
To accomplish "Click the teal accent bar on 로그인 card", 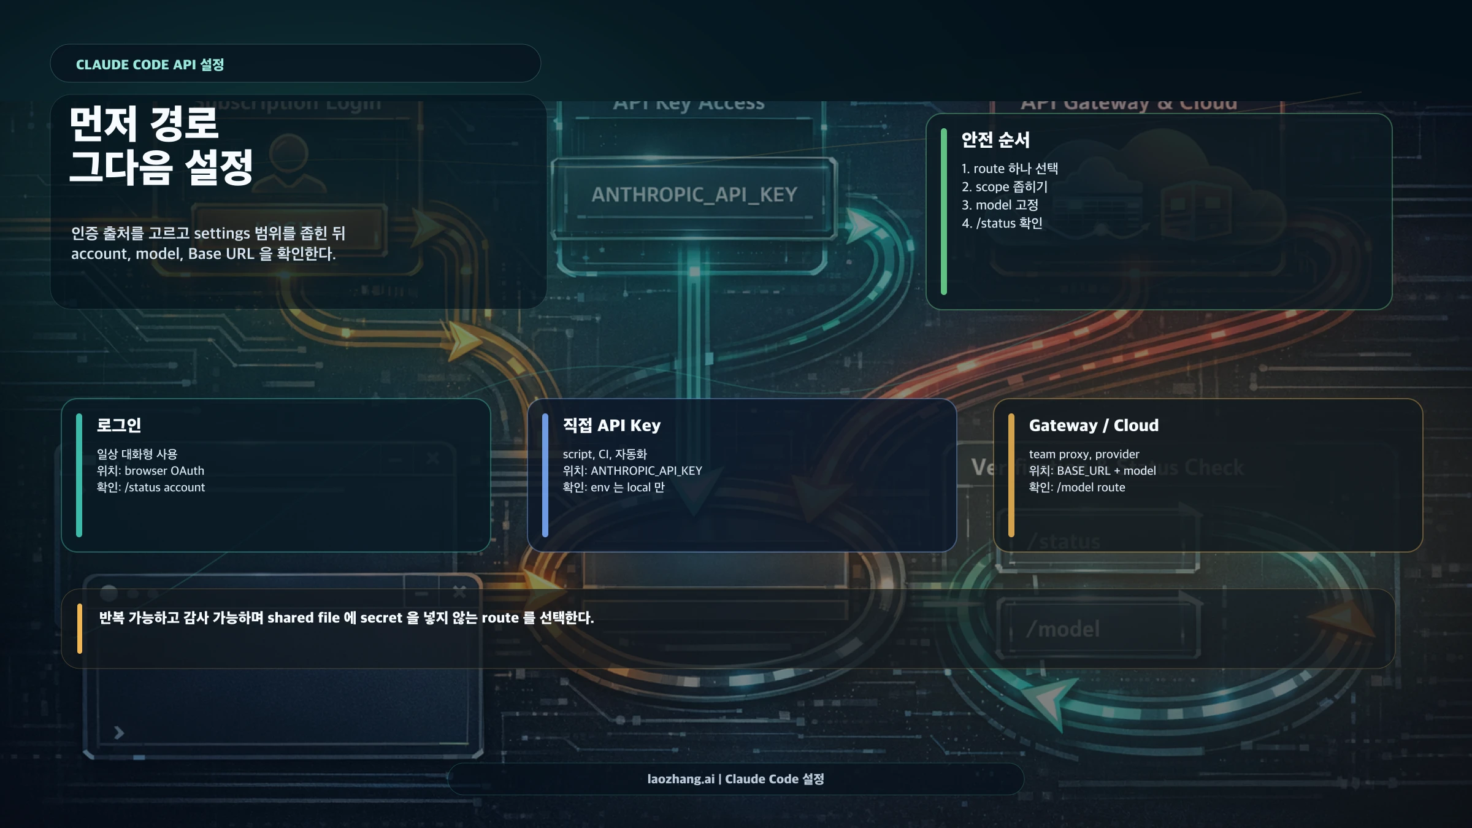I will pyautogui.click(x=79, y=475).
